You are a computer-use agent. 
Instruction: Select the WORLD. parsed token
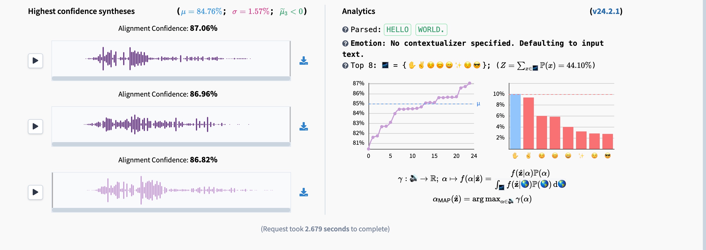tap(431, 29)
